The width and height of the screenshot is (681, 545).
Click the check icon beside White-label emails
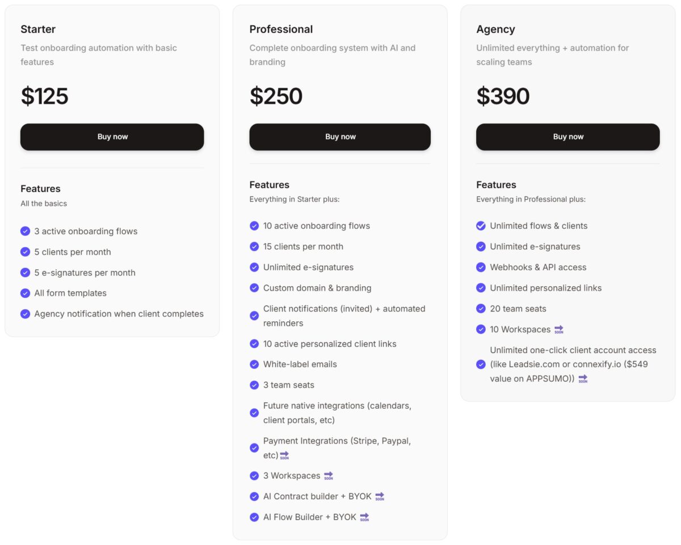tap(254, 364)
